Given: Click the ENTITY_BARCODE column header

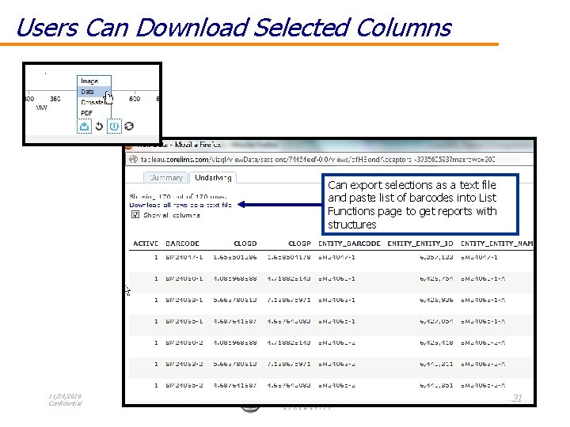Looking at the screenshot, I should pos(349,244).
